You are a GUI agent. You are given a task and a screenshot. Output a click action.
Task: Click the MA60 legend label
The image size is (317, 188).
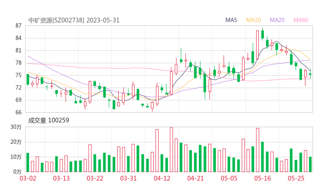(301, 20)
